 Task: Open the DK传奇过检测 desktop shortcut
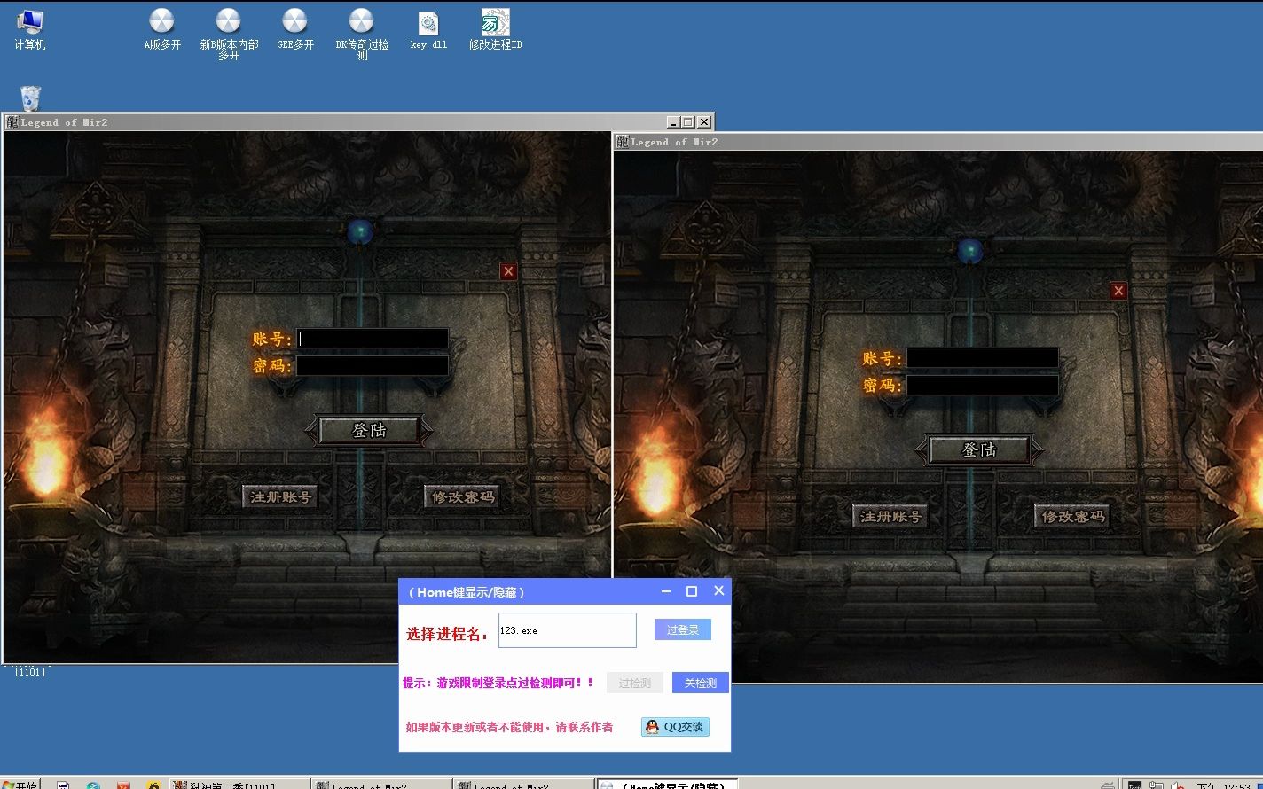pyautogui.click(x=362, y=34)
